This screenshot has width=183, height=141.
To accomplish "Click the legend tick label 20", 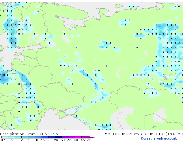I will tap(49, 140).
